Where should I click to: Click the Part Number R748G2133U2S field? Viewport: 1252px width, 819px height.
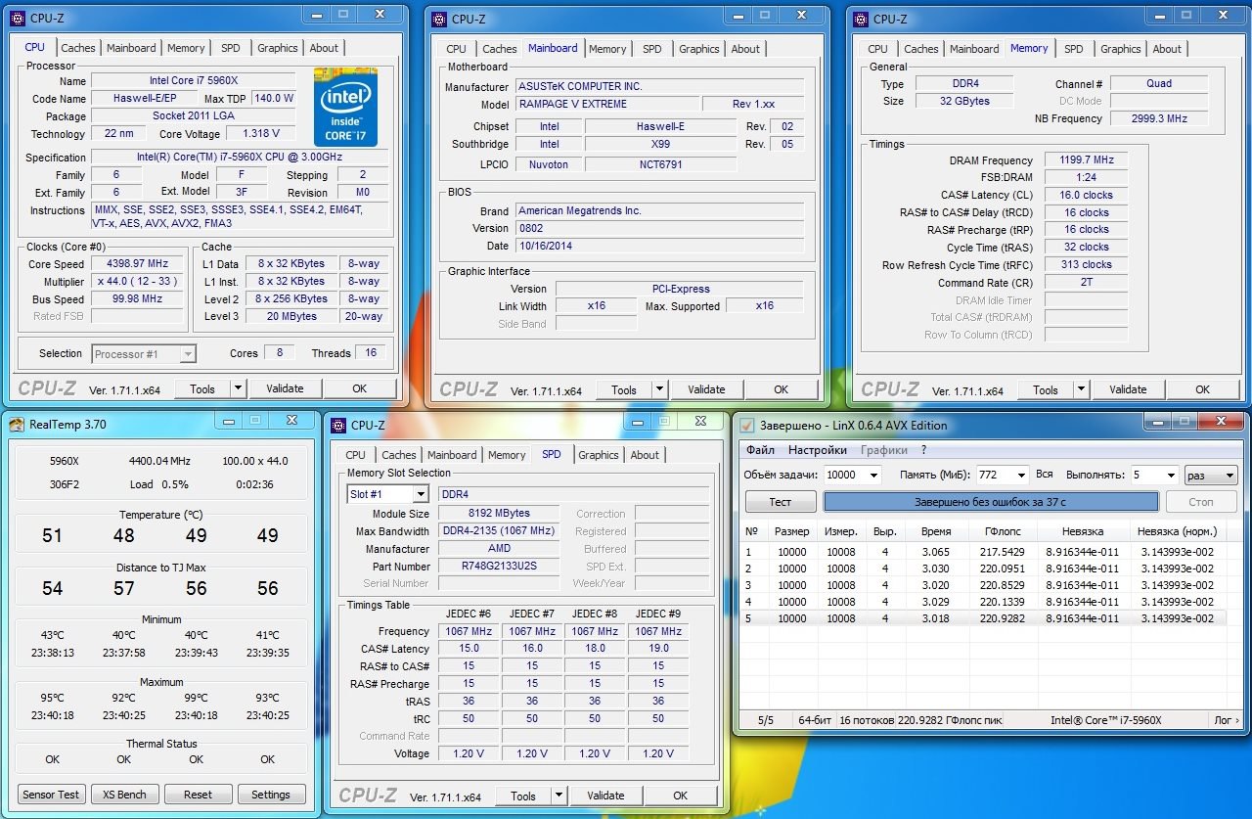[499, 567]
